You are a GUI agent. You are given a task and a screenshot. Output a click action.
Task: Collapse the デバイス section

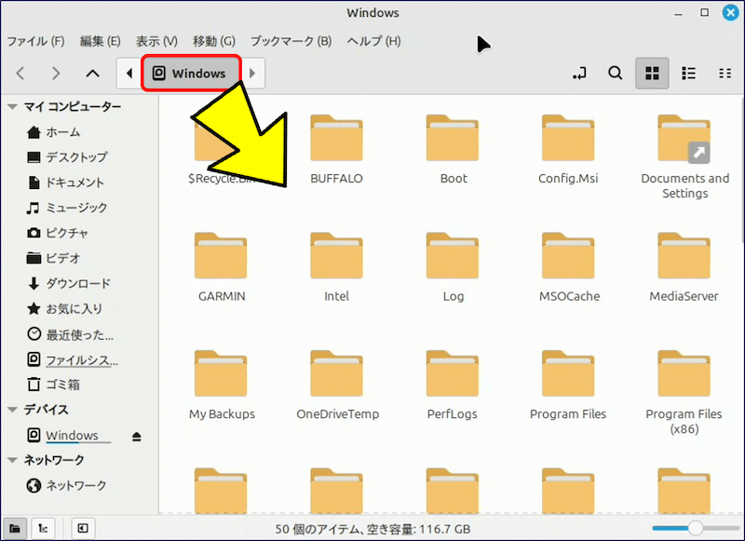[x=12, y=410]
